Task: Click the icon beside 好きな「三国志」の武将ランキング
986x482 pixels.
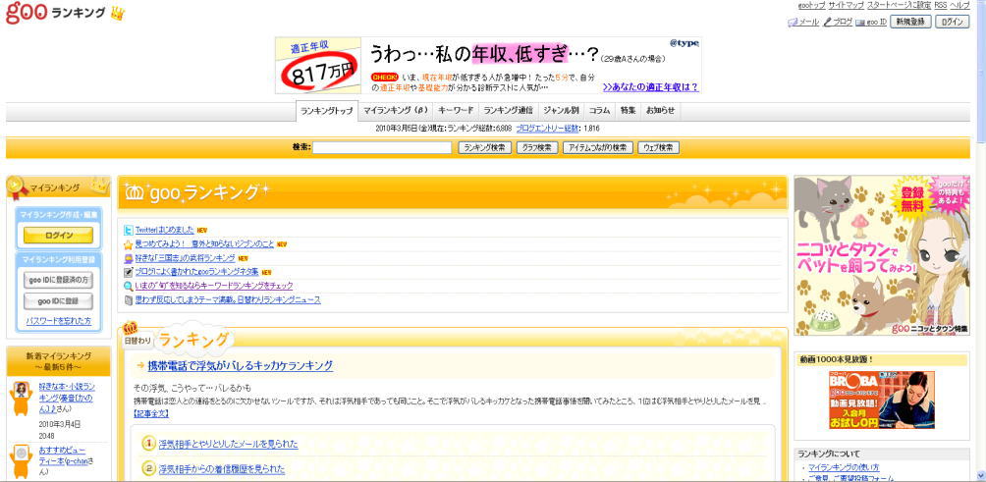Action: [x=129, y=258]
